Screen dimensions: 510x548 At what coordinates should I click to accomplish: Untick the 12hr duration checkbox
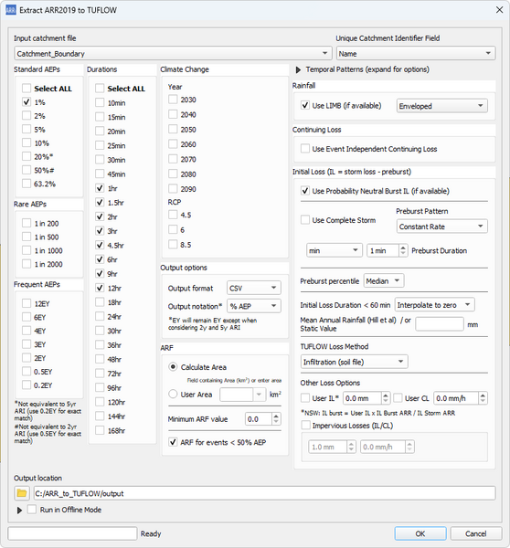pyautogui.click(x=100, y=288)
